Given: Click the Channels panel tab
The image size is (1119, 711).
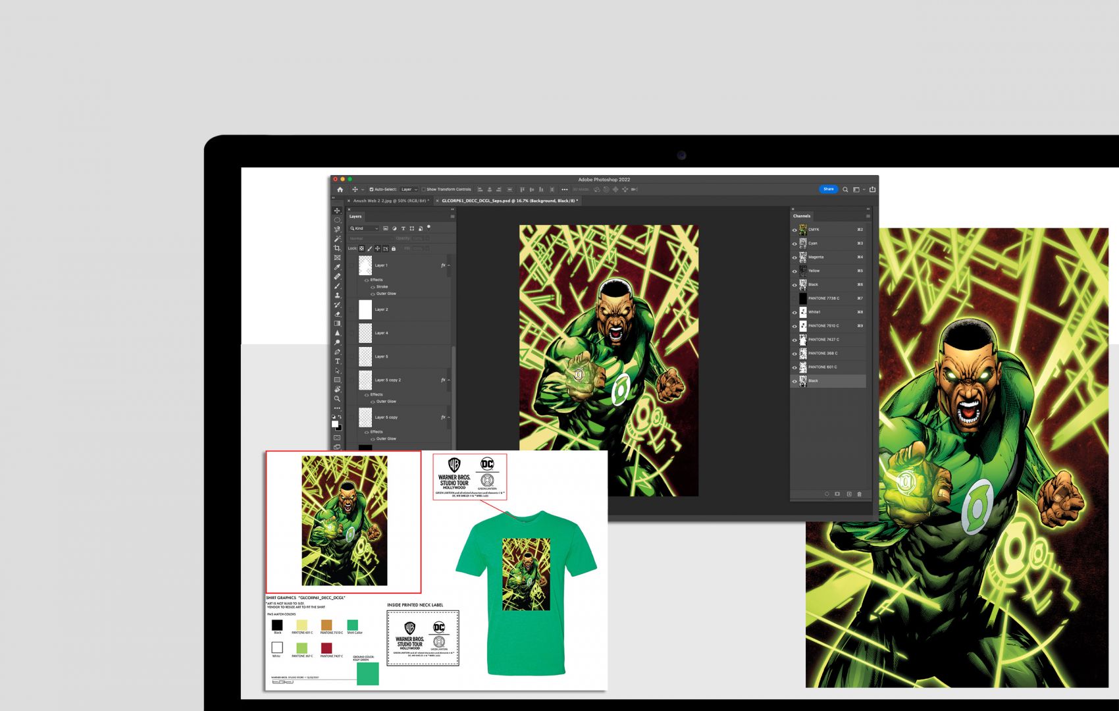Looking at the screenshot, I should click(802, 216).
